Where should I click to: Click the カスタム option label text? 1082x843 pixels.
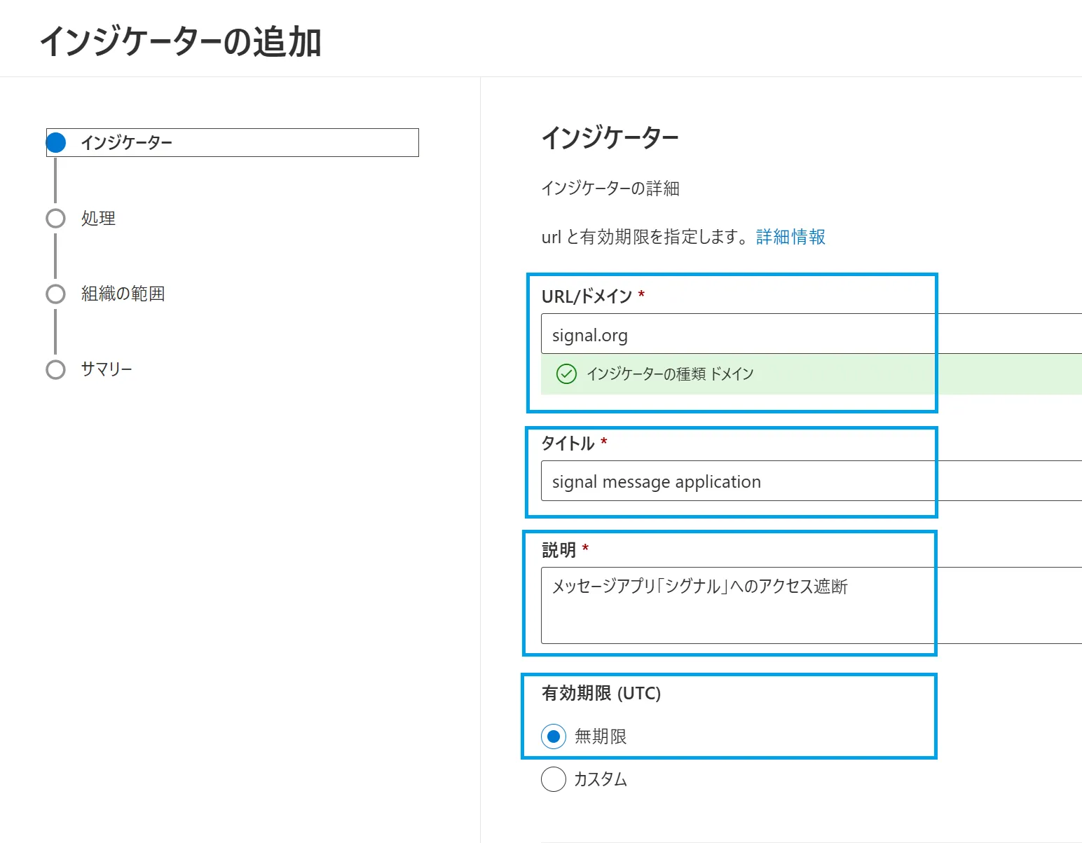[601, 779]
